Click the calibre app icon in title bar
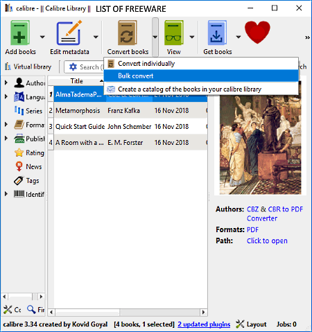312x332 pixels. click(x=9, y=8)
